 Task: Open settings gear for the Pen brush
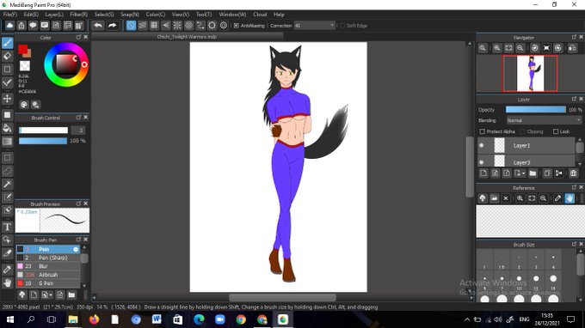tap(76, 249)
